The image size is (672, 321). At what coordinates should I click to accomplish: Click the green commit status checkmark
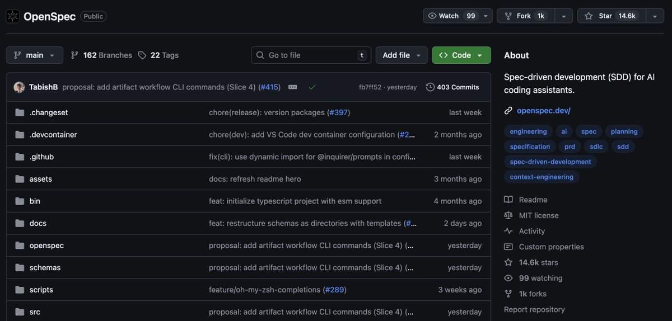[x=312, y=87]
